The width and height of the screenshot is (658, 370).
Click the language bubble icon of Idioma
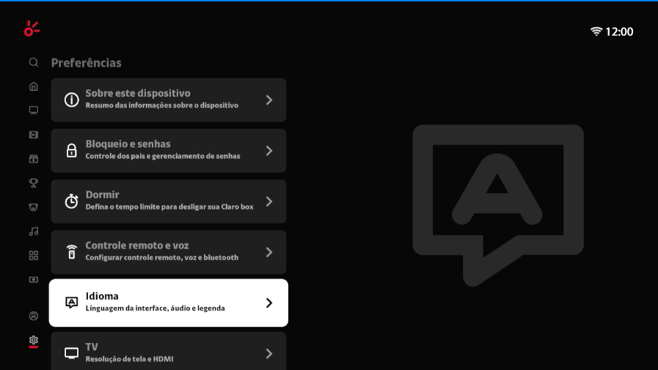pyautogui.click(x=71, y=303)
